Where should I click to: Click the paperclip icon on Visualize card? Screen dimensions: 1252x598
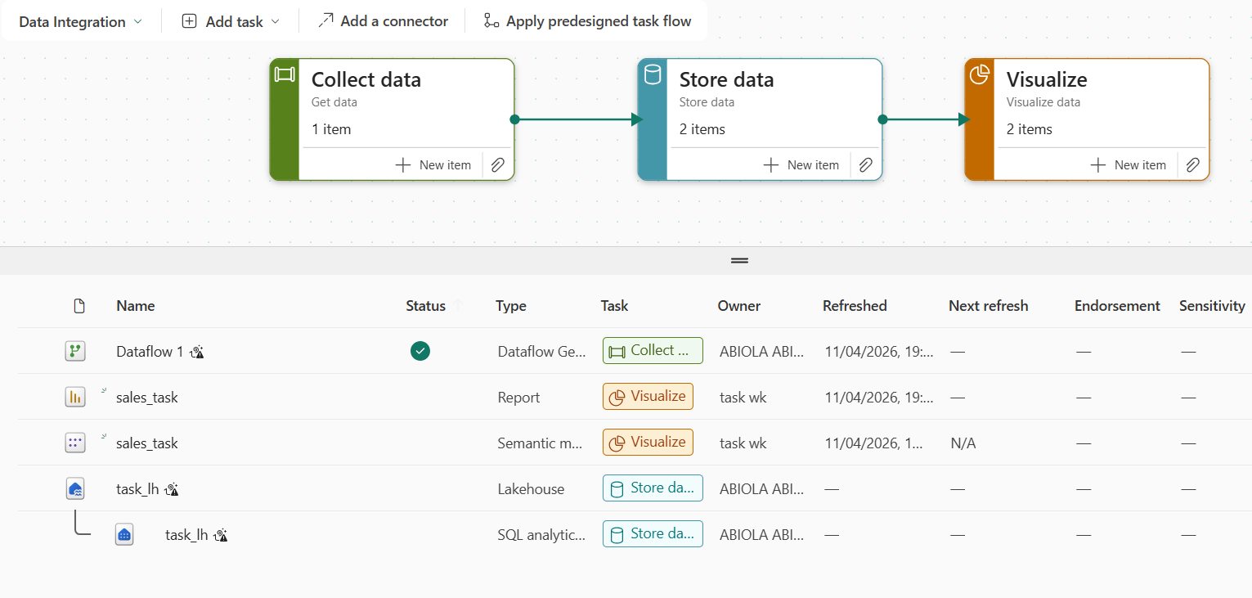[1192, 165]
